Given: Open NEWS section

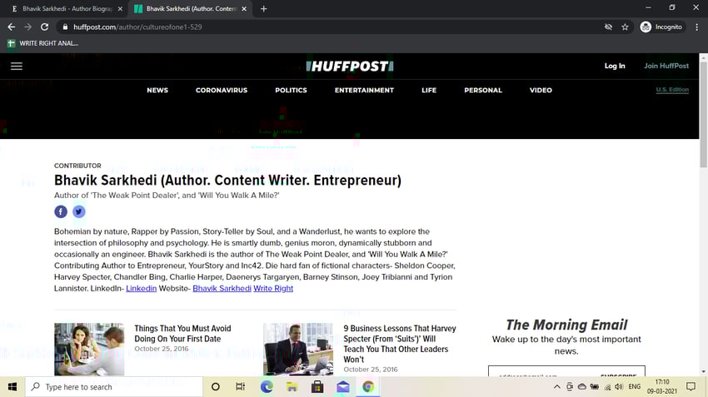Looking at the screenshot, I should [x=157, y=90].
